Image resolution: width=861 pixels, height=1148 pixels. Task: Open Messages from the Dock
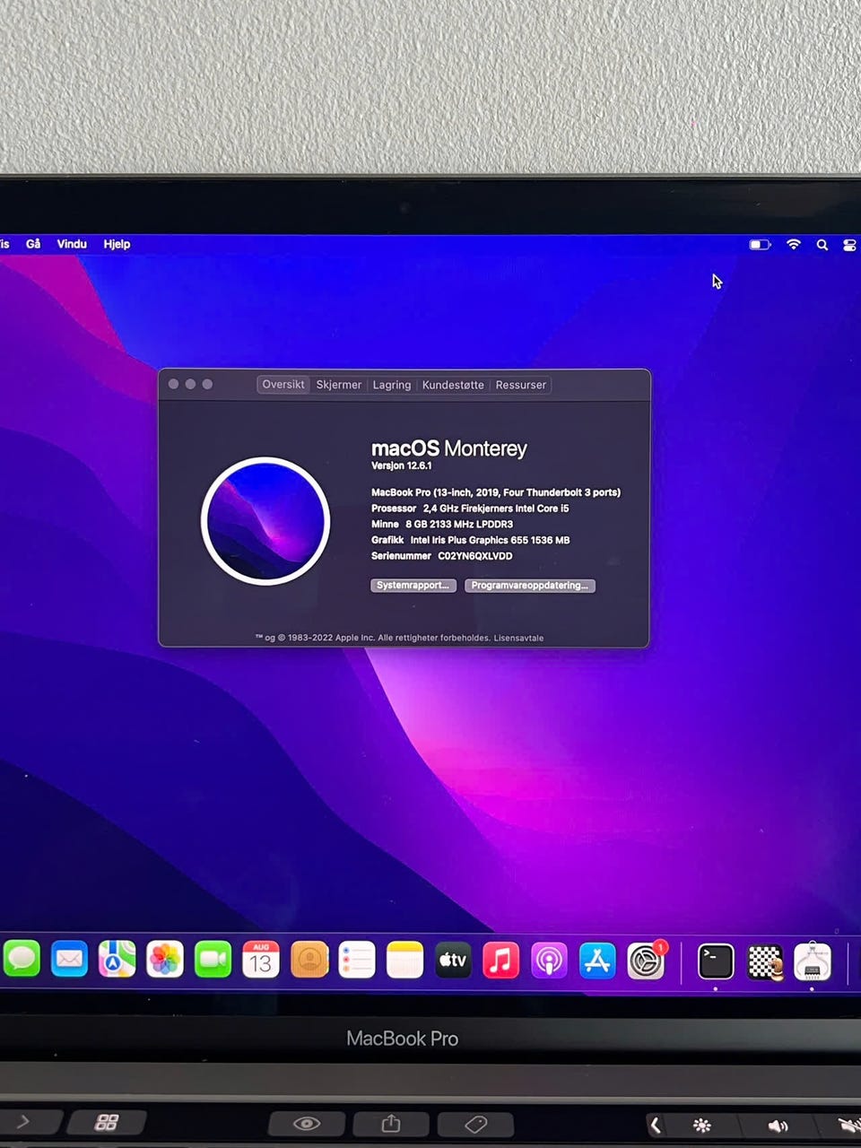coord(22,960)
